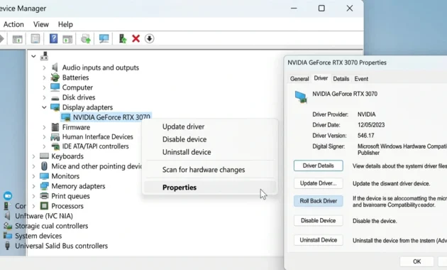Click the NVIDIA GeForce RTX 3070 adapter icon

(66, 117)
